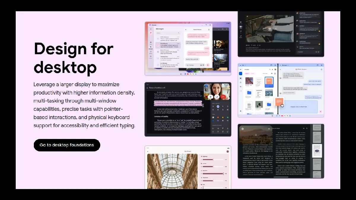This screenshot has height=200, width=356.
Task: Click the Type message input box
Action: 195,65
